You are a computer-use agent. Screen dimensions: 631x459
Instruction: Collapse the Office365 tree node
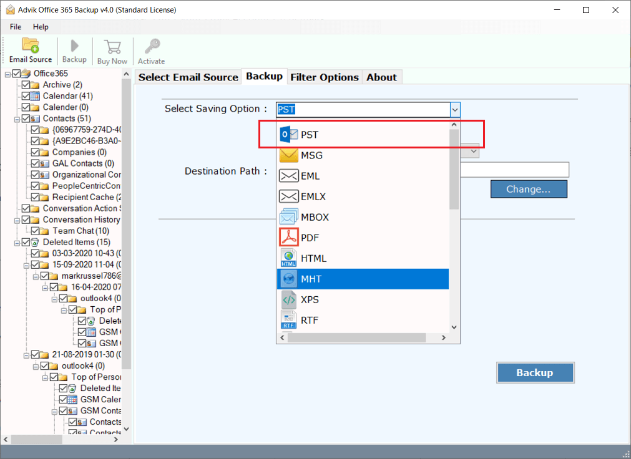coord(7,74)
